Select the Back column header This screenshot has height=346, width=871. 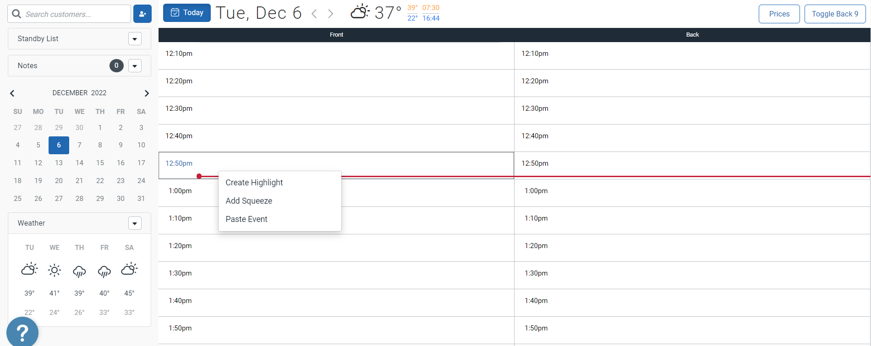point(692,35)
